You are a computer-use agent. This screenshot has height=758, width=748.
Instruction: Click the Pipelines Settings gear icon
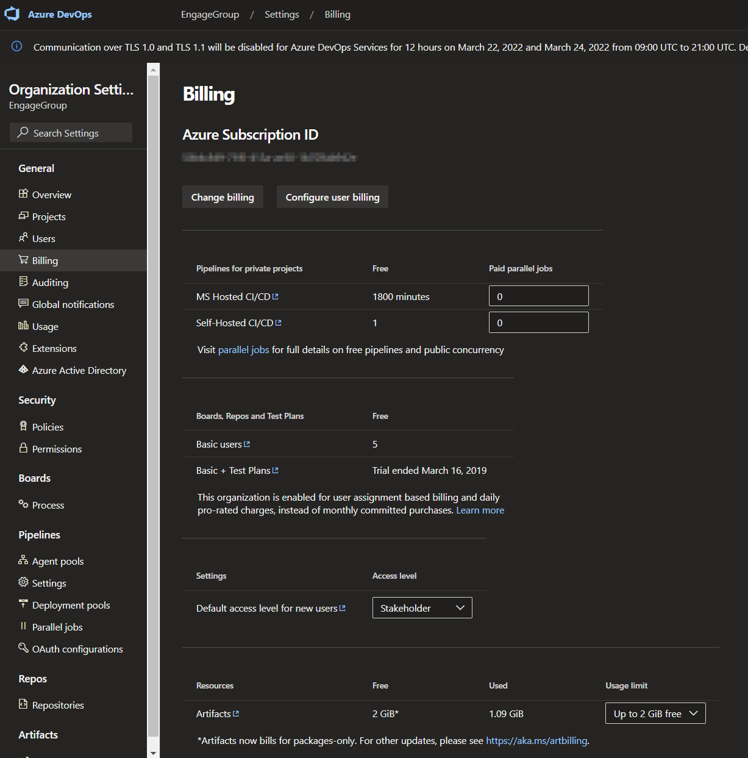(x=23, y=582)
